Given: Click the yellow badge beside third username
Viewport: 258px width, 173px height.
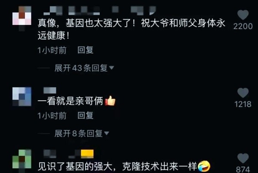Looking at the screenshot, I should pyautogui.click(x=87, y=154).
